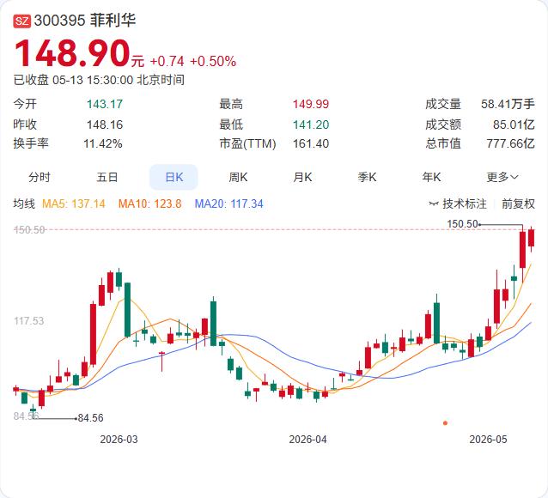Click the MA20: 117.34 moving average label
This screenshot has height=498, width=548.
click(x=229, y=203)
